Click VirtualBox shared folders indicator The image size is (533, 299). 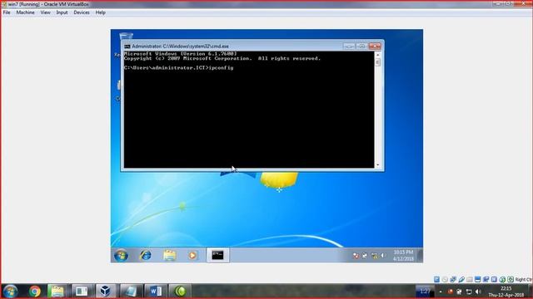[470, 279]
